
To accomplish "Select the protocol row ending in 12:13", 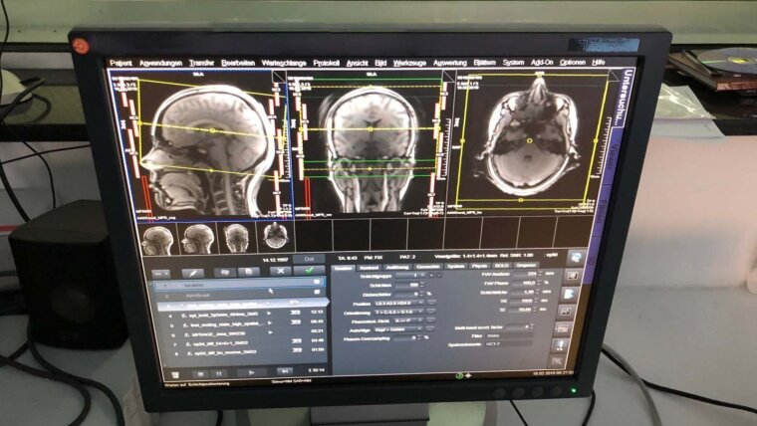I will pos(244,314).
